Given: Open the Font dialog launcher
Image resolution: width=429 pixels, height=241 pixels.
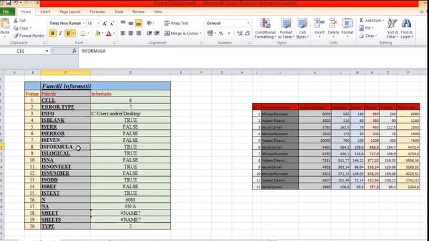Looking at the screenshot, I should (114, 43).
